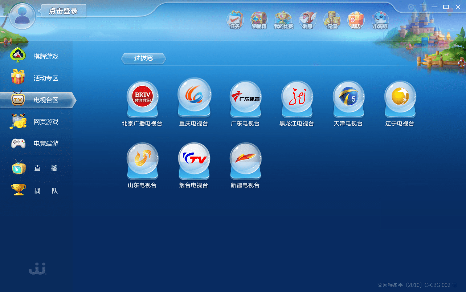The height and width of the screenshot is (292, 466).
Task: Check 消息 messages
Action: [x=307, y=21]
